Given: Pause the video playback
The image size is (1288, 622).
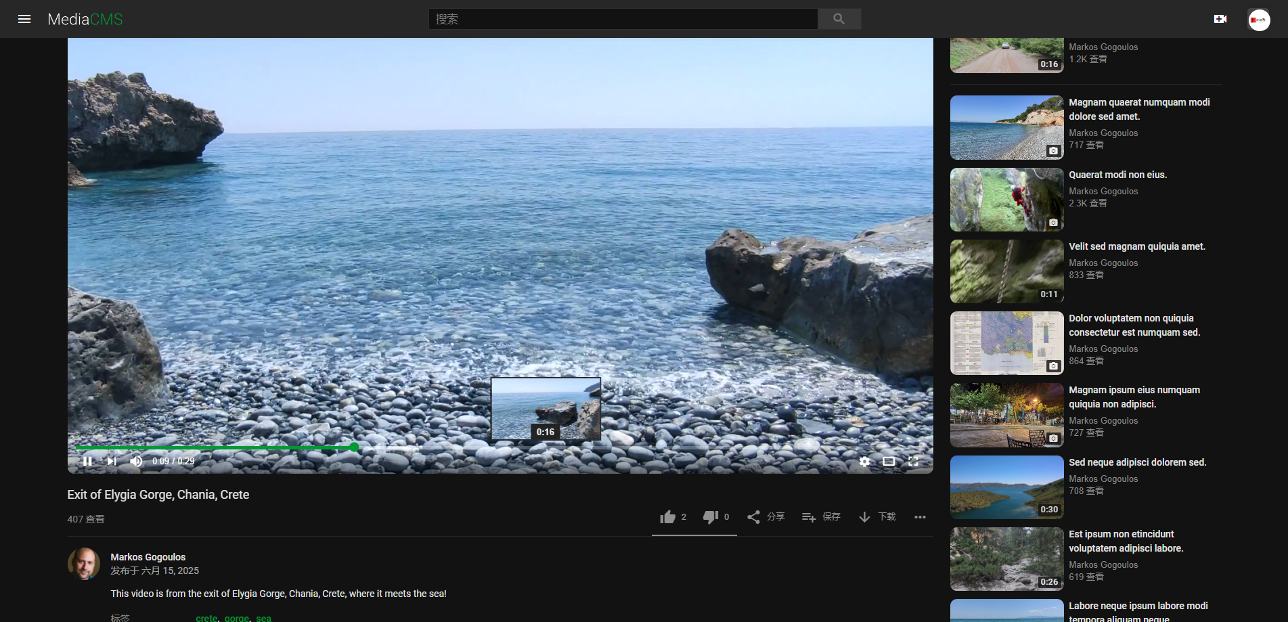Looking at the screenshot, I should 87,461.
